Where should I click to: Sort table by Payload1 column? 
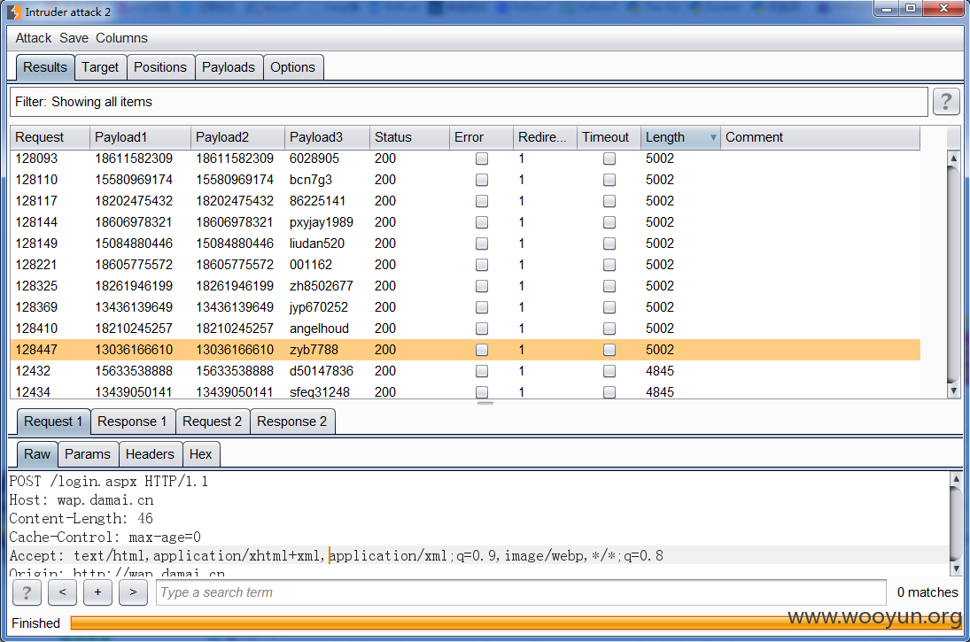point(141,137)
